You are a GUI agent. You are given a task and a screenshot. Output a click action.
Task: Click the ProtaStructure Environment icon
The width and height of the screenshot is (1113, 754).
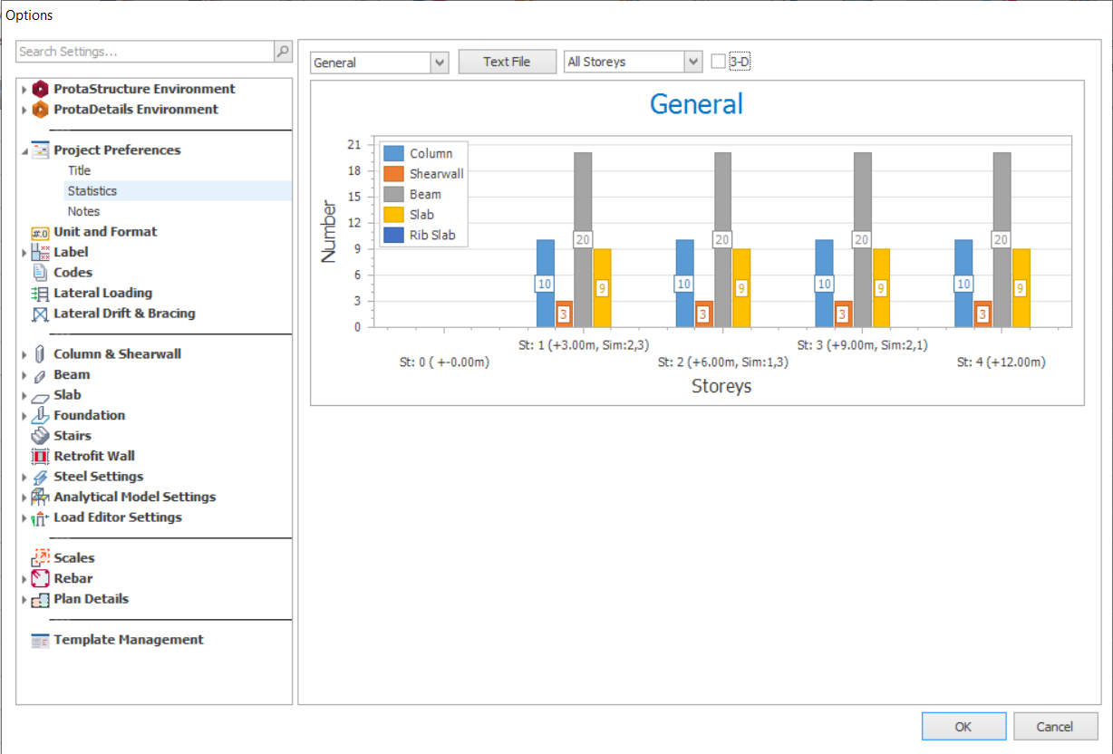tap(40, 89)
